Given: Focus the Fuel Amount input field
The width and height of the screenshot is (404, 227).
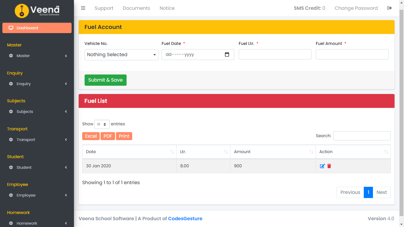Looking at the screenshot, I should coord(352,54).
